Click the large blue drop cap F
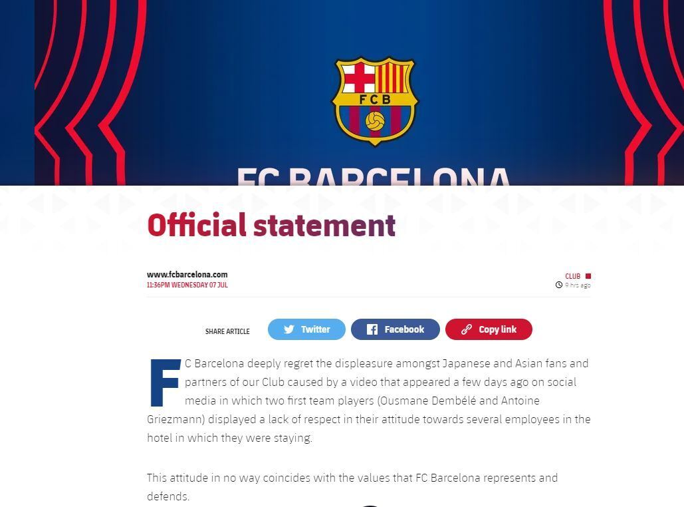The image size is (684, 507). point(164,383)
